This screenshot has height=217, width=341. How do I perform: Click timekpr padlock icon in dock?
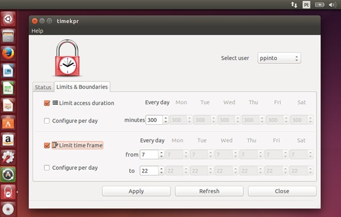point(8,192)
